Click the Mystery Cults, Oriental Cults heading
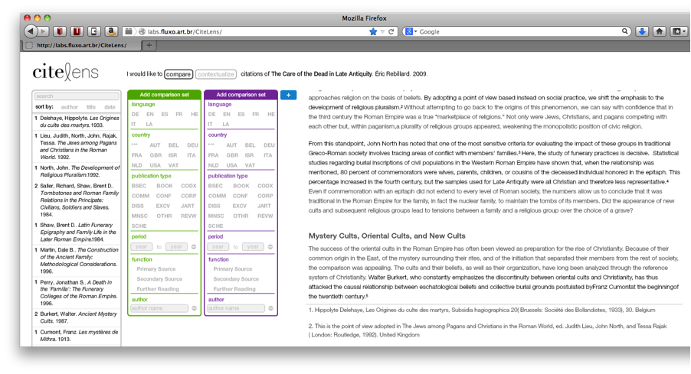Image resolution: width=691 pixels, height=374 pixels. point(387,236)
